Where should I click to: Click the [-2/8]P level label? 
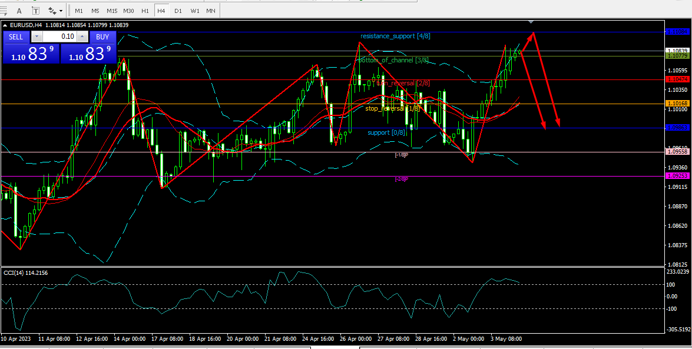click(x=401, y=179)
